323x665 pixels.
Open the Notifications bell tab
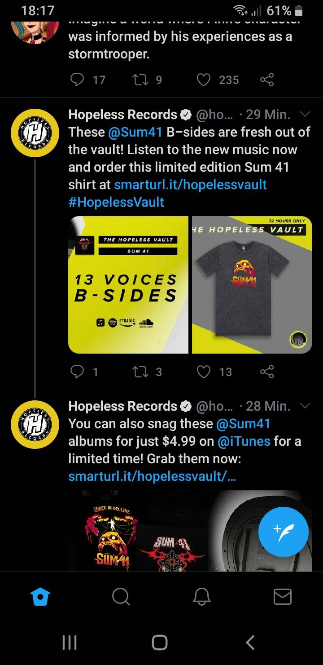pos(201,597)
